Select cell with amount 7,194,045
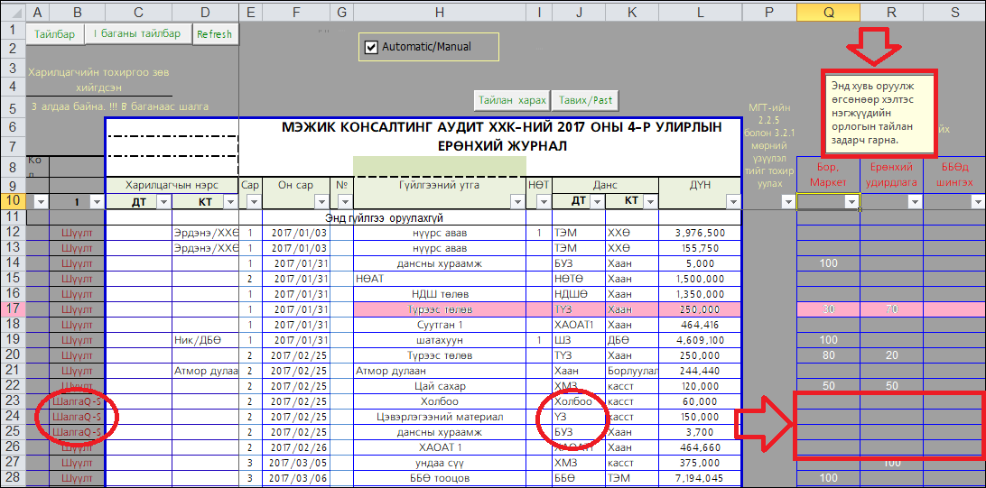 click(699, 477)
